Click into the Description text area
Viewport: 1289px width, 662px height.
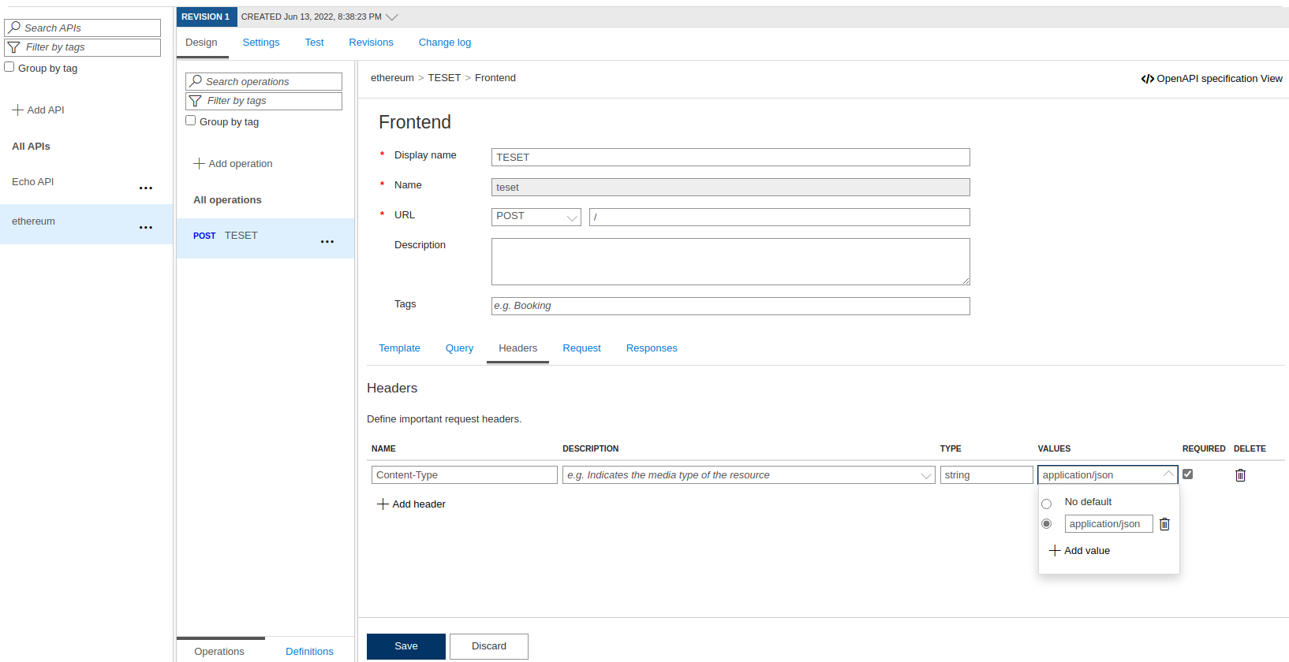click(730, 262)
